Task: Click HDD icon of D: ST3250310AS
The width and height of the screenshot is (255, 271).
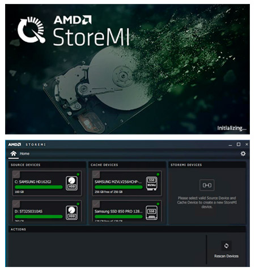Action: [x=72, y=213]
